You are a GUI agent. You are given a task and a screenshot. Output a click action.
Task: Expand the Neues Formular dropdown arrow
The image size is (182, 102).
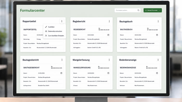(x=160, y=10)
